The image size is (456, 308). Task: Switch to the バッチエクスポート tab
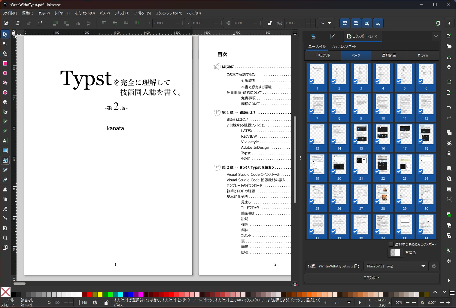344,47
